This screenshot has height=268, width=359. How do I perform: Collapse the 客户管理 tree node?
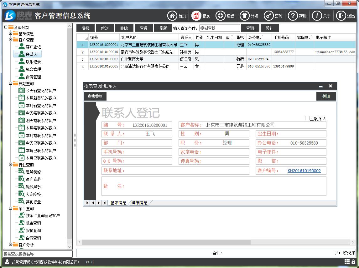click(10, 40)
